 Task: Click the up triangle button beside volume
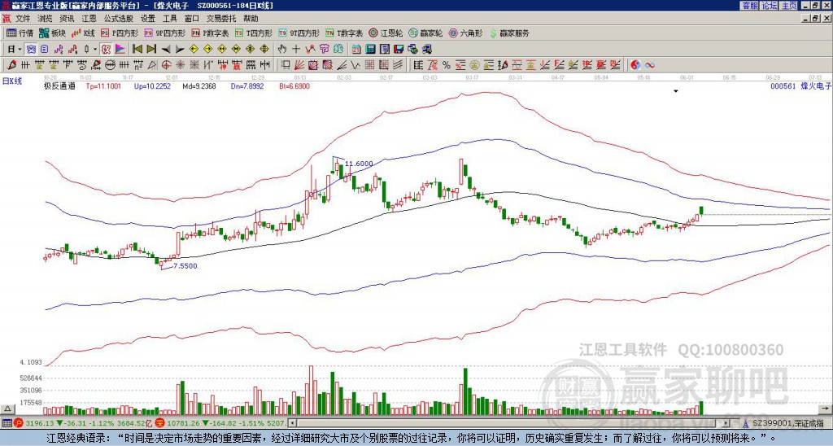coord(7,409)
